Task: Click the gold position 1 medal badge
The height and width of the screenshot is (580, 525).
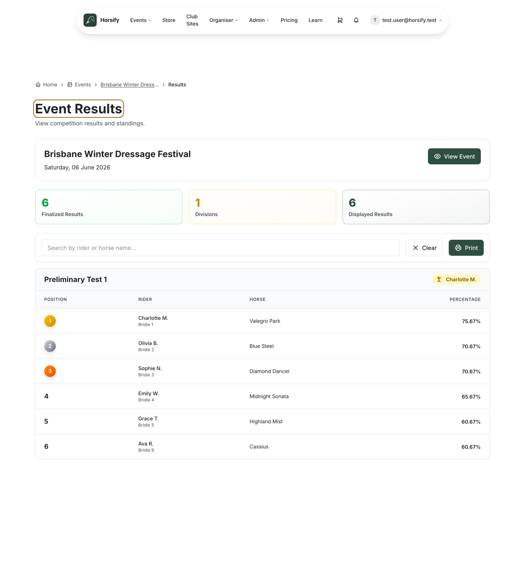Action: point(50,321)
